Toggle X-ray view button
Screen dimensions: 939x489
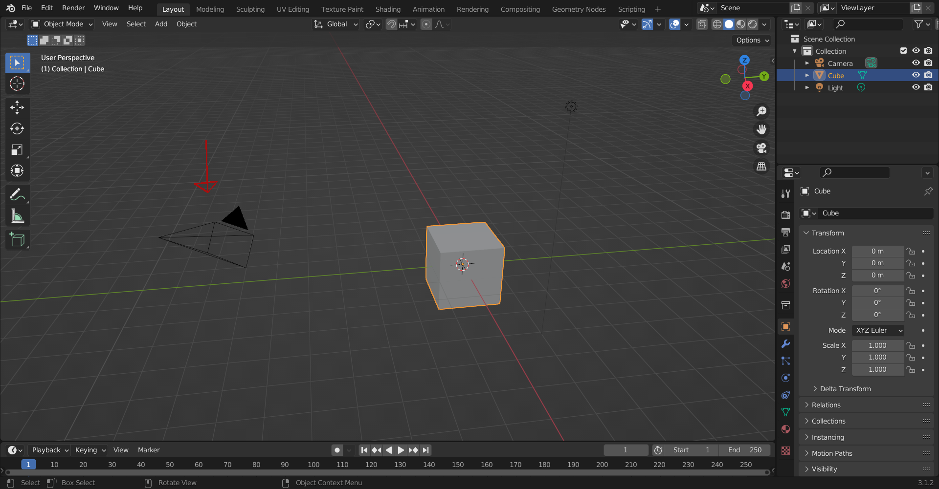pos(702,24)
